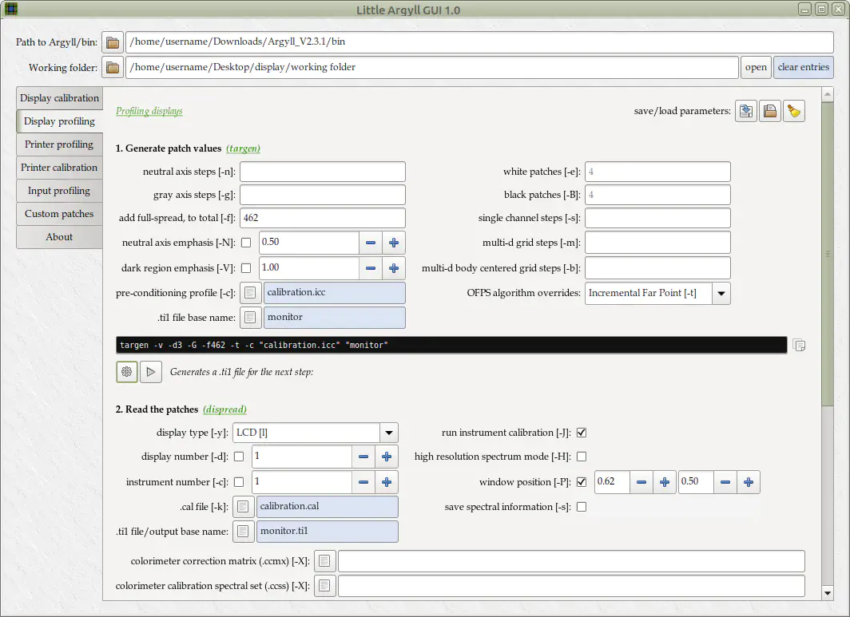
Task: Decrease window position 0.62 value
Action: pyautogui.click(x=641, y=482)
